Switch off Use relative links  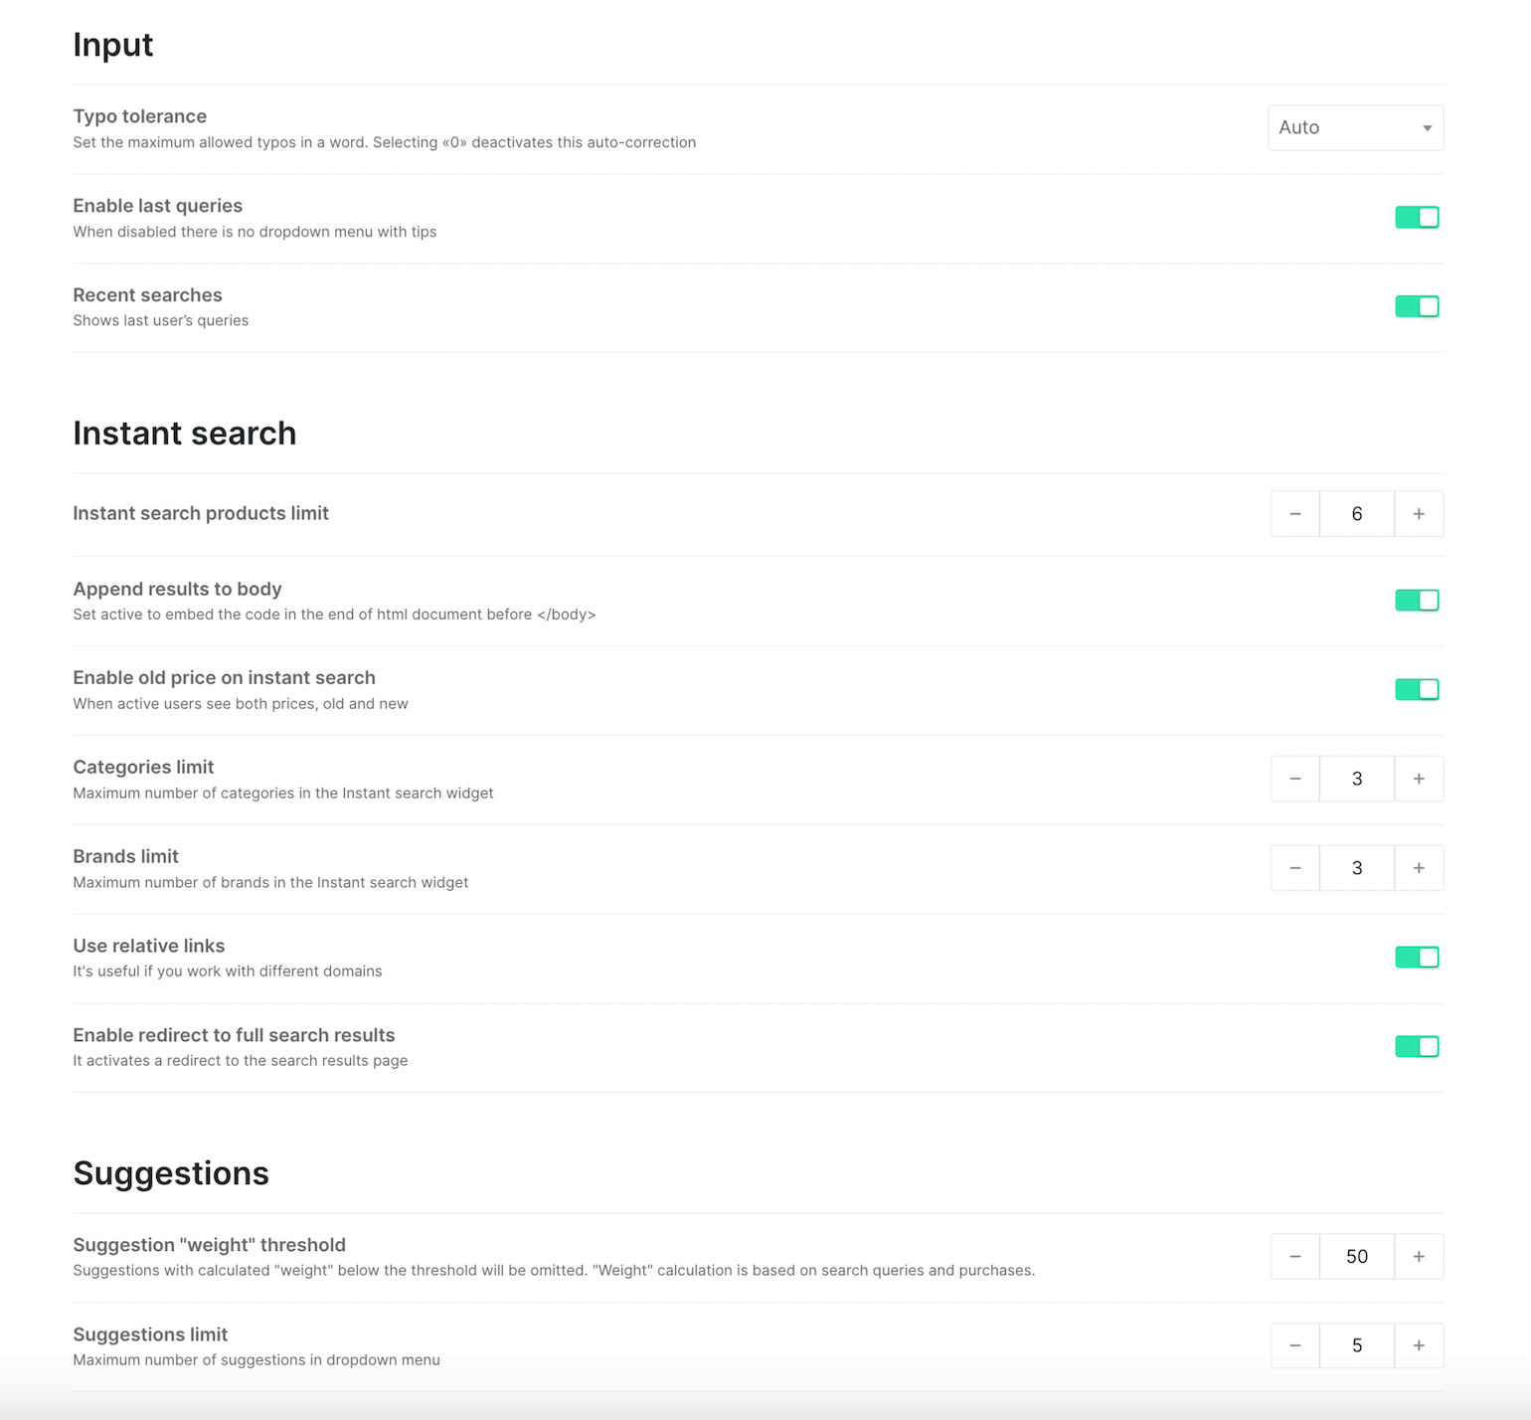[x=1417, y=957]
